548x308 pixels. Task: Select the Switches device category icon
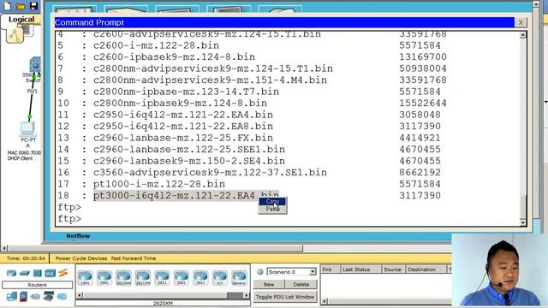point(24,273)
